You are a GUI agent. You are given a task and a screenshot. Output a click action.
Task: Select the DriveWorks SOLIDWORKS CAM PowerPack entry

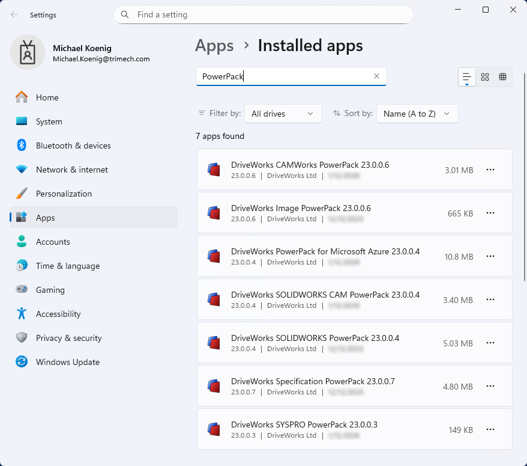[354, 299]
